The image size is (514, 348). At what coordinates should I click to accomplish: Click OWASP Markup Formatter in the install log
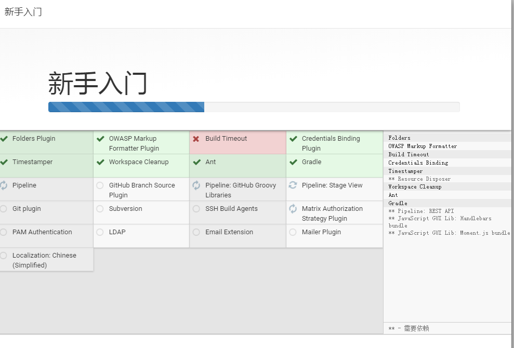(x=423, y=146)
